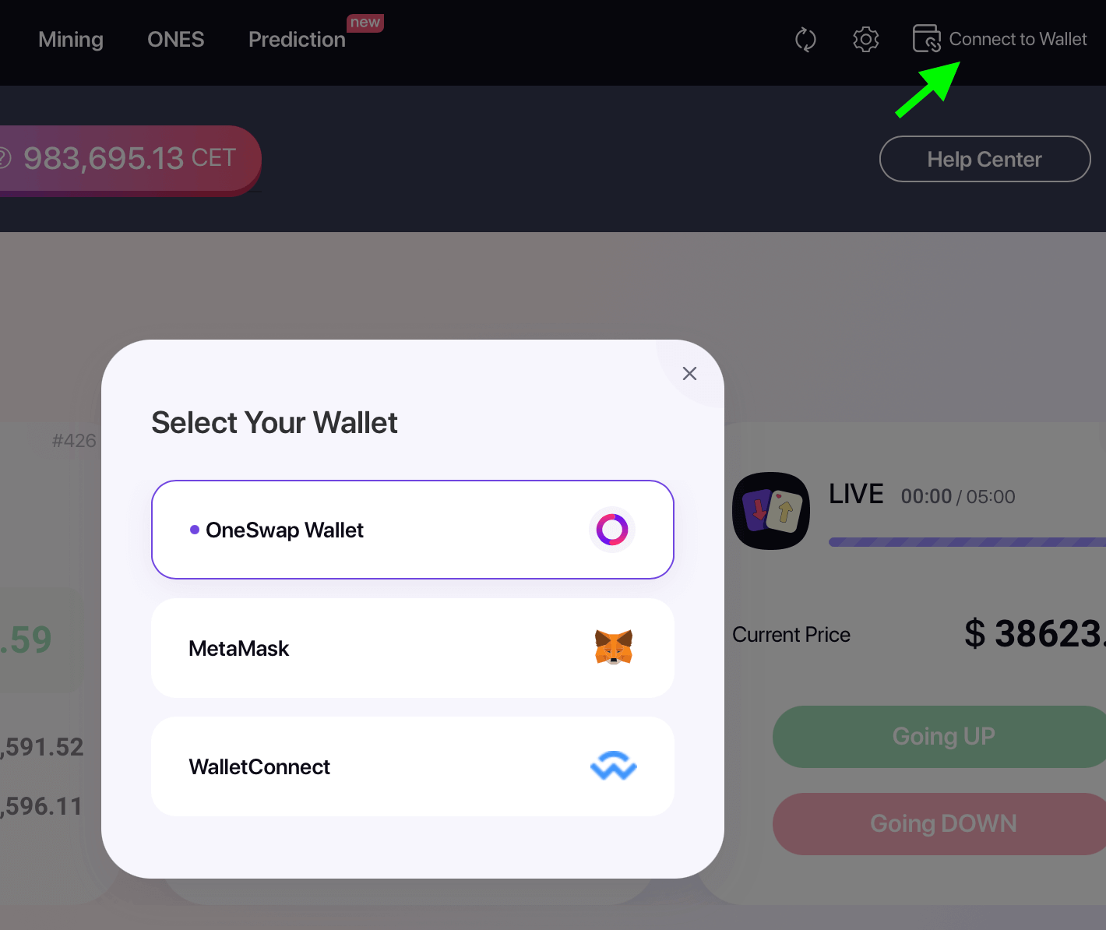Go to the ONES menu item
Screen dimensions: 1106x930
coord(176,40)
